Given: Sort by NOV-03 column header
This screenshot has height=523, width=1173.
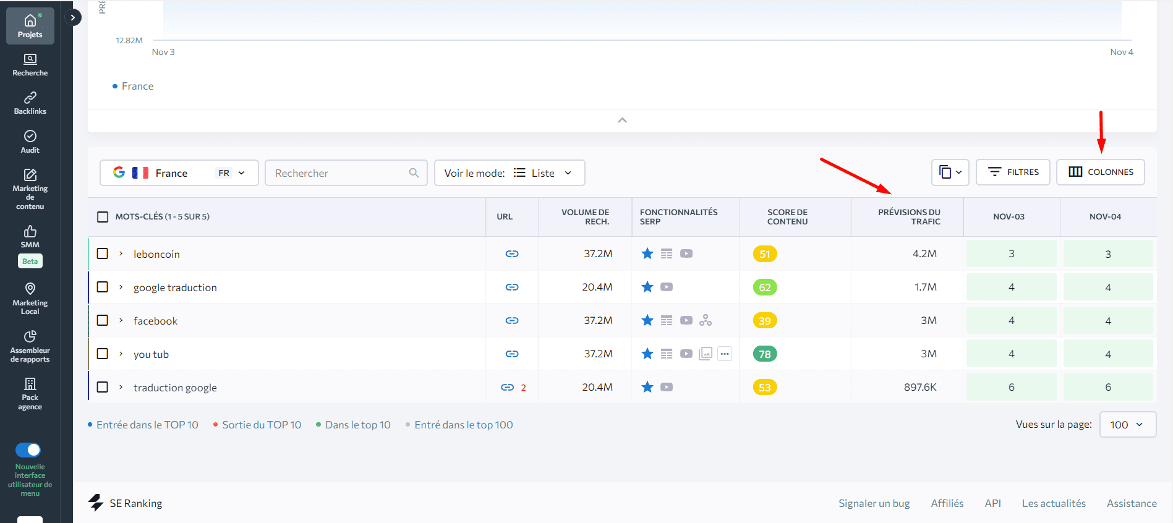Looking at the screenshot, I should [x=1009, y=217].
